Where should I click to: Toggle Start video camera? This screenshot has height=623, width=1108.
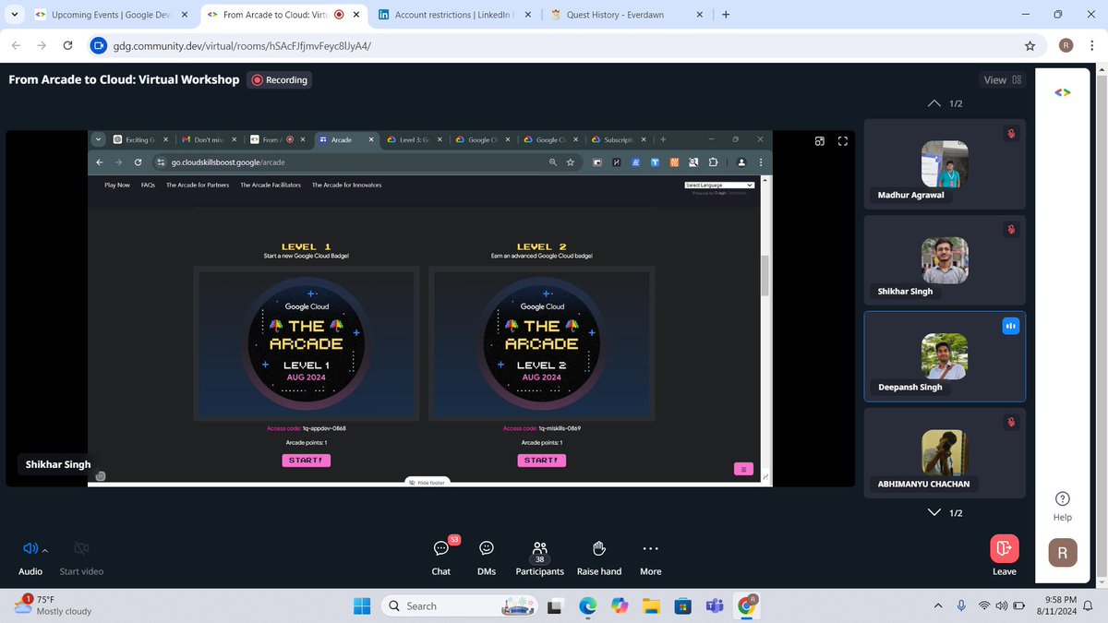click(x=81, y=548)
